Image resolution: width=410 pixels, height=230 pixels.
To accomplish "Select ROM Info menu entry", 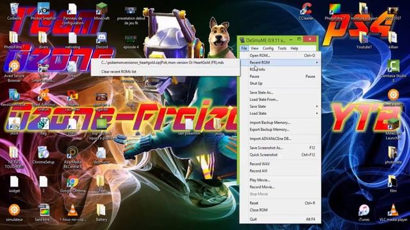I will click(x=281, y=70).
